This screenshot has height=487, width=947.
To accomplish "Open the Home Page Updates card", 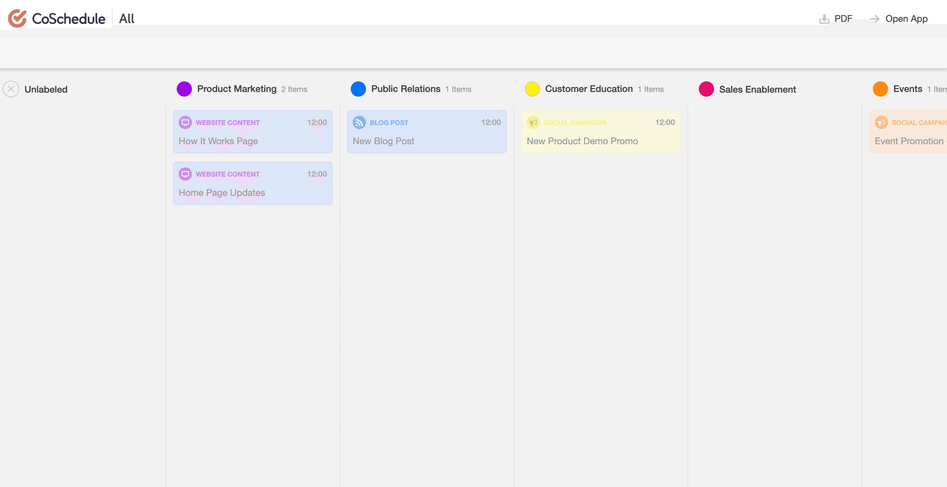I will tap(252, 183).
